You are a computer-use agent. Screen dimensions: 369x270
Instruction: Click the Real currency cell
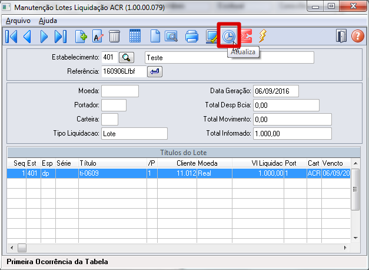click(x=214, y=173)
